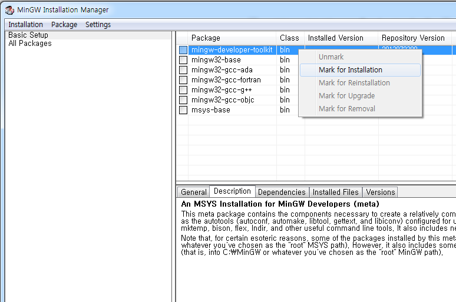
Task: Click the bin class cell of mingw32-gcc-g++
Action: [x=285, y=90]
